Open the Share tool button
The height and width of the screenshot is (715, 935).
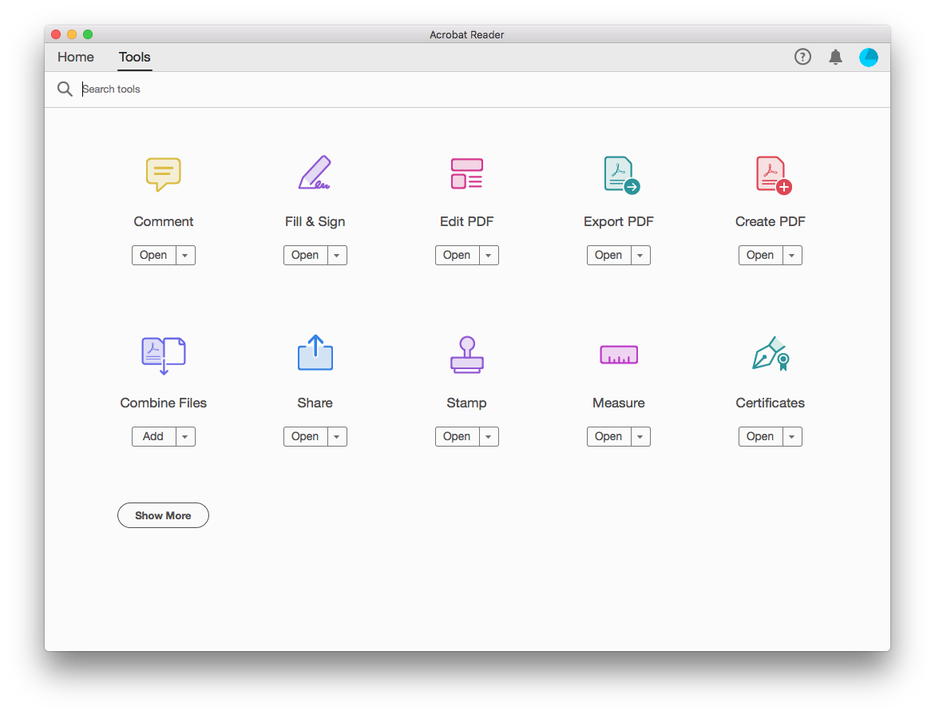click(x=305, y=437)
